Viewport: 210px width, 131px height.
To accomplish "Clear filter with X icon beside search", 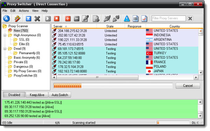I will (190, 18).
